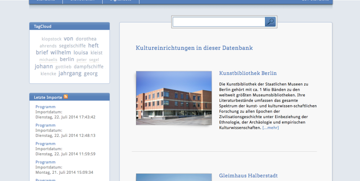The height and width of the screenshot is (181, 360).
Task: Open Programm link imported at 11:59:59
Action: [46, 144]
